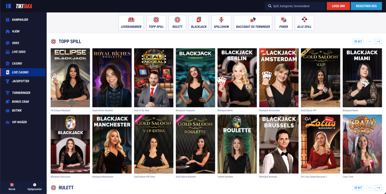The height and width of the screenshot is (194, 386).
Task: Click the Logg Inn button
Action: 338,6
